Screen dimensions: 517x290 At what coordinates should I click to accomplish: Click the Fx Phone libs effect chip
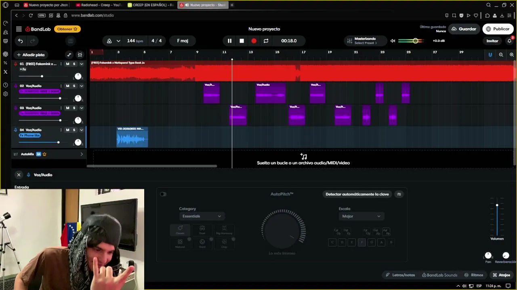coord(30,135)
